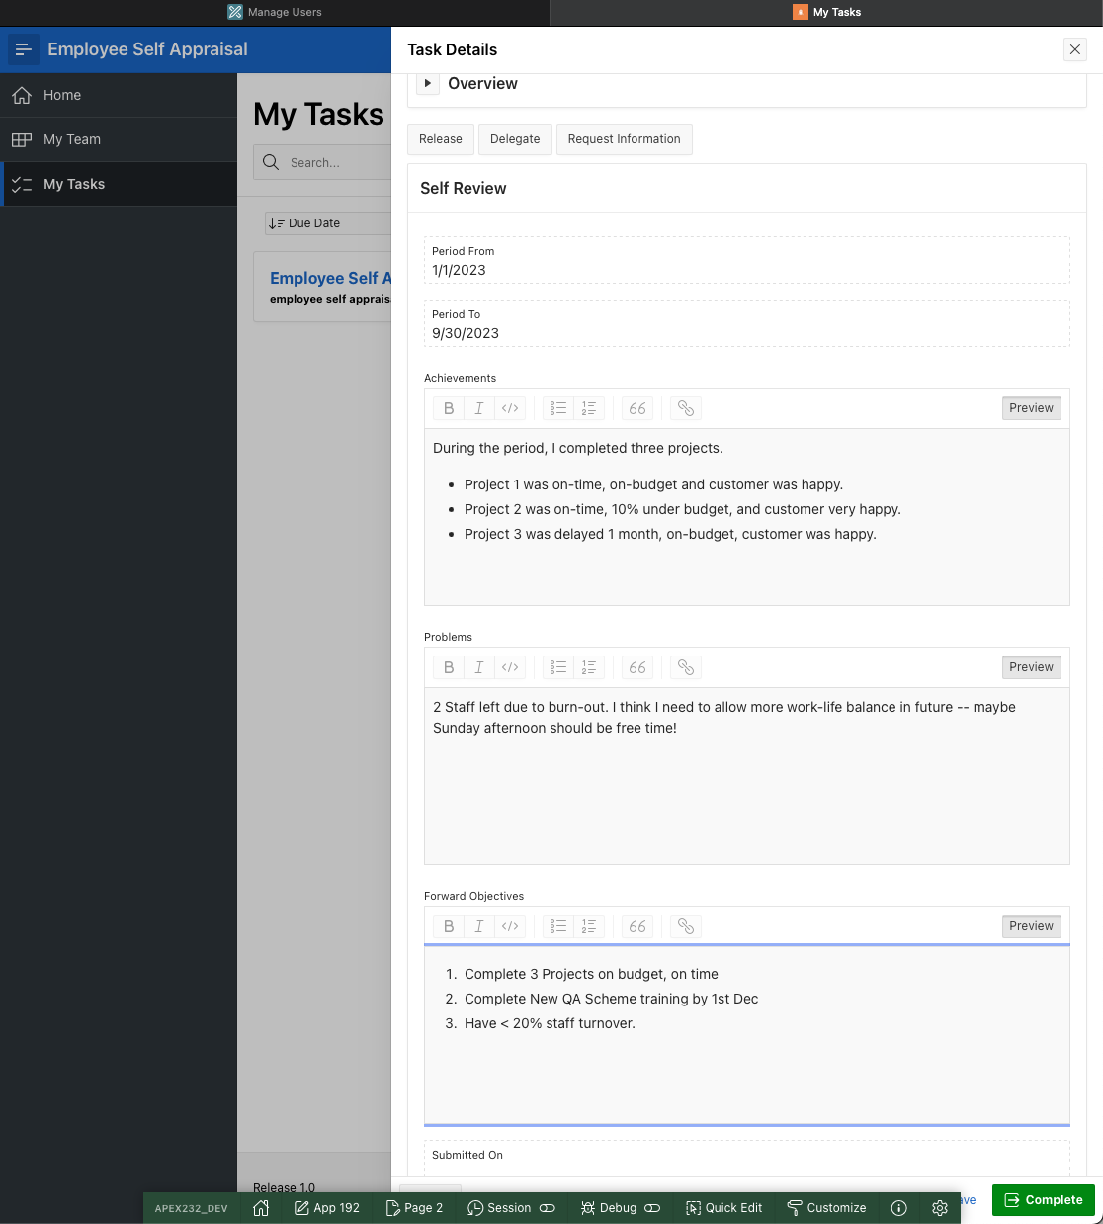Navigate to My Team in sidebar
This screenshot has height=1224, width=1103.
pyautogui.click(x=72, y=139)
